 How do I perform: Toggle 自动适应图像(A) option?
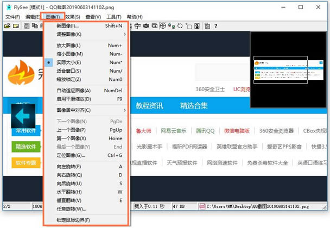coord(86,91)
